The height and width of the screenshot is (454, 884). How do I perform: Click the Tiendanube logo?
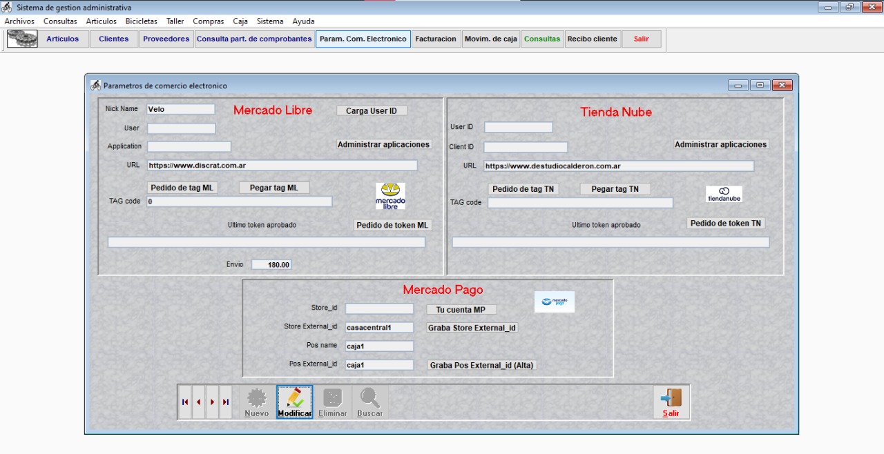click(724, 194)
